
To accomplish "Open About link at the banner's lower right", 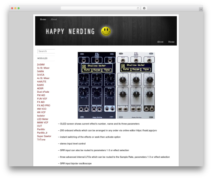I will pos(160,42).
